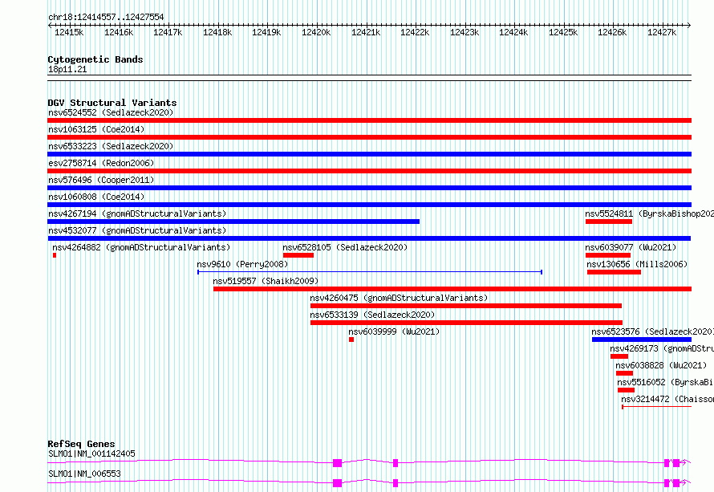
Task: Select the red nsv4260475 variant bar
Action: click(x=466, y=306)
